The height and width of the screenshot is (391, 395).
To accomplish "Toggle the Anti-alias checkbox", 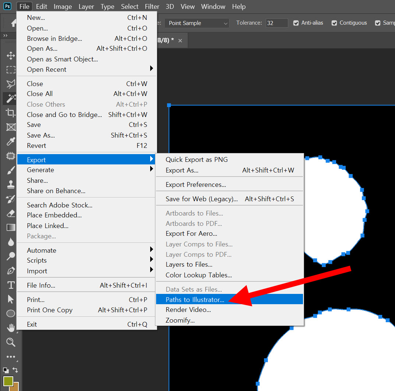I will click(x=296, y=23).
